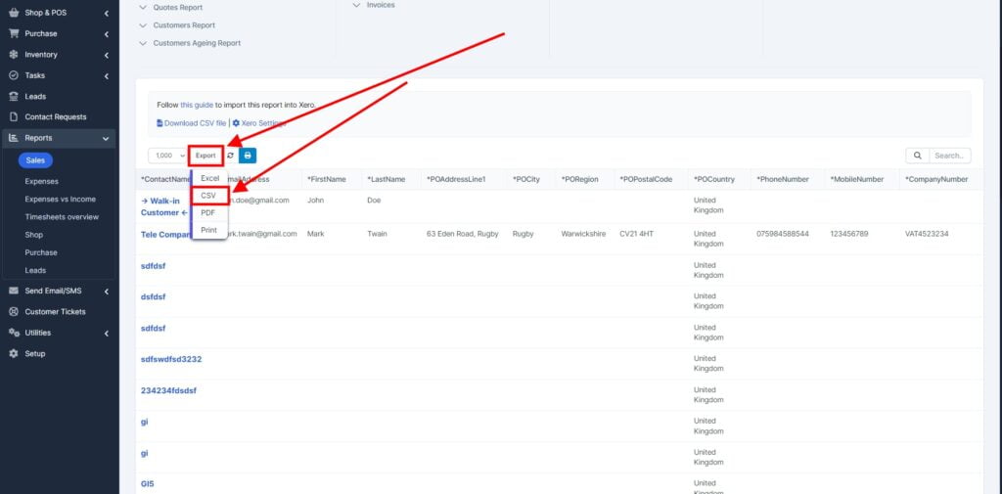This screenshot has width=1002, height=494.
Task: Choose PDF from the export menu
Action: (208, 213)
